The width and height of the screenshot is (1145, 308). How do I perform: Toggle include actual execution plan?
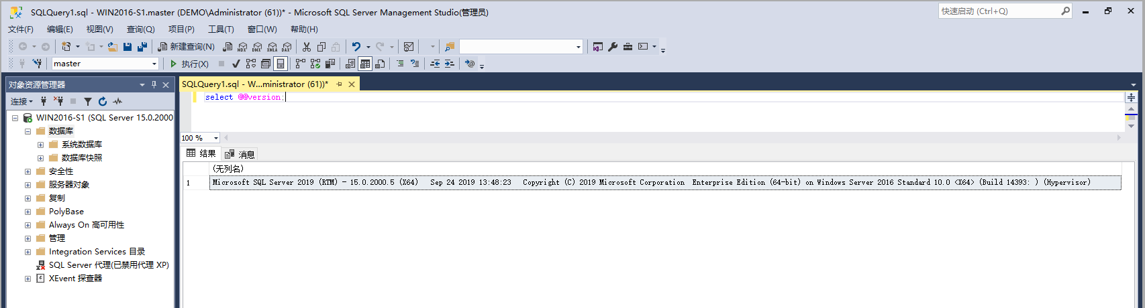300,64
